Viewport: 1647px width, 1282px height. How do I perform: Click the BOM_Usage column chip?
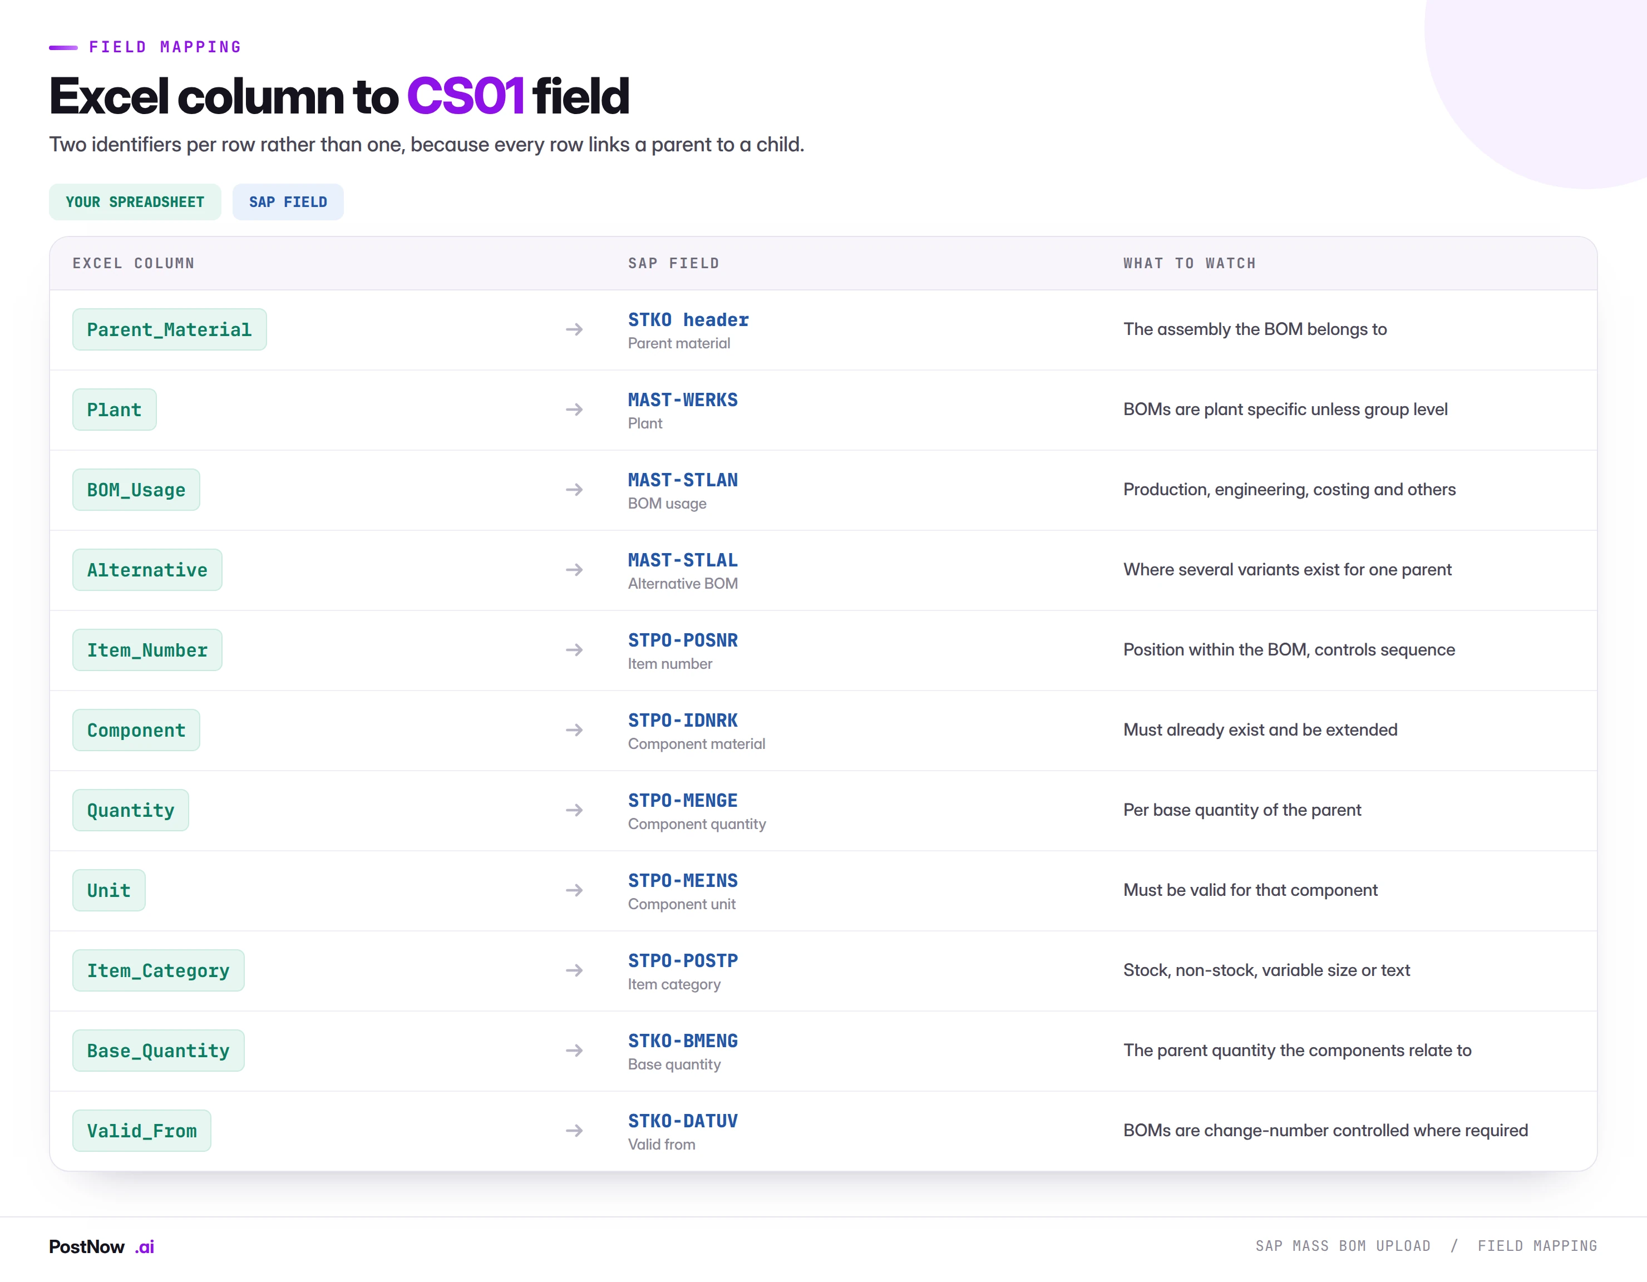(x=136, y=490)
